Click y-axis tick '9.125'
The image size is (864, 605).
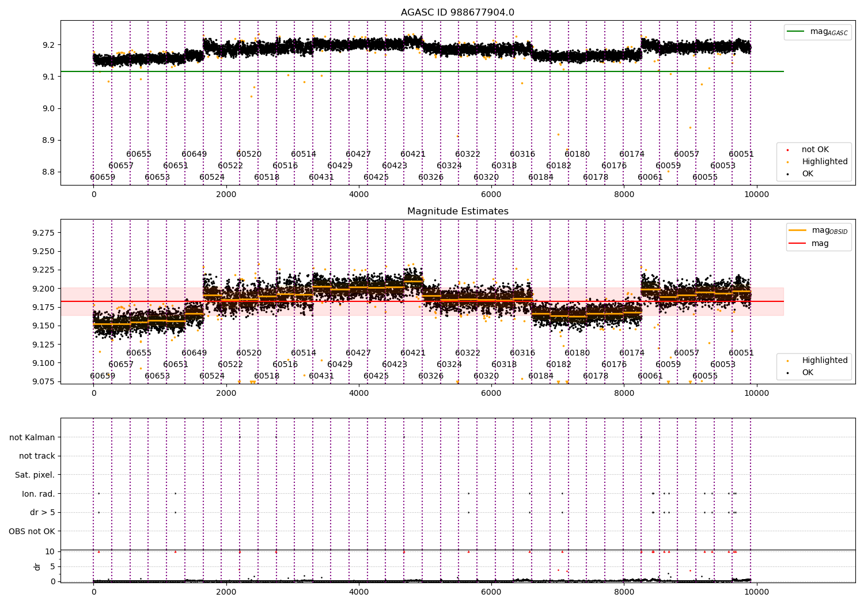click(x=44, y=345)
